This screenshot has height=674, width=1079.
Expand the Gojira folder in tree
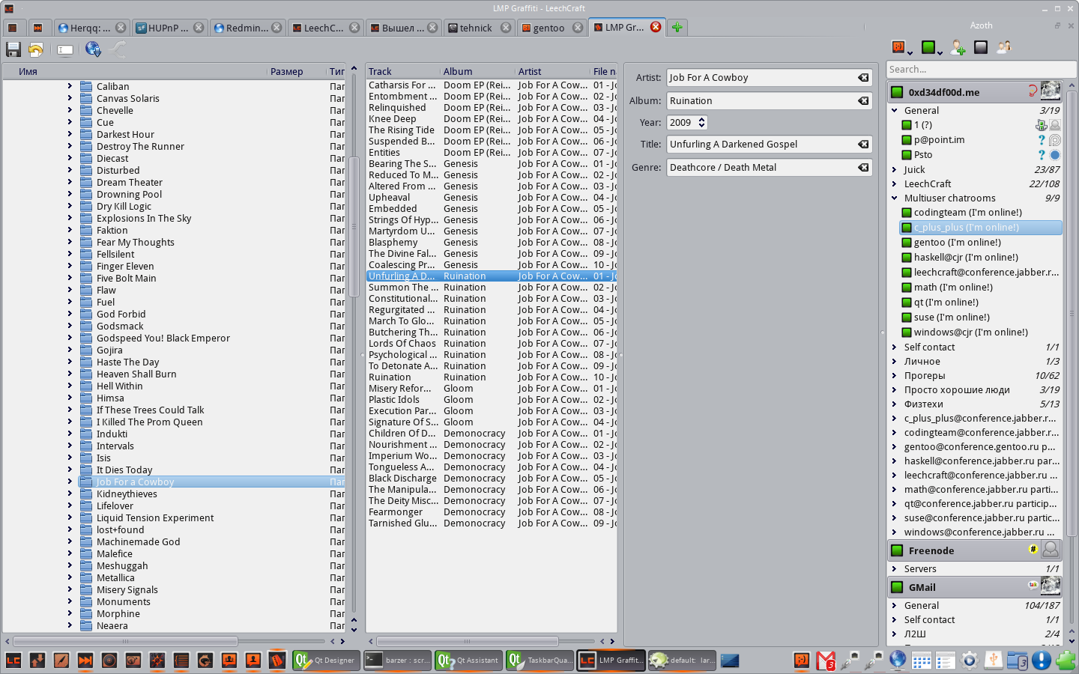70,350
